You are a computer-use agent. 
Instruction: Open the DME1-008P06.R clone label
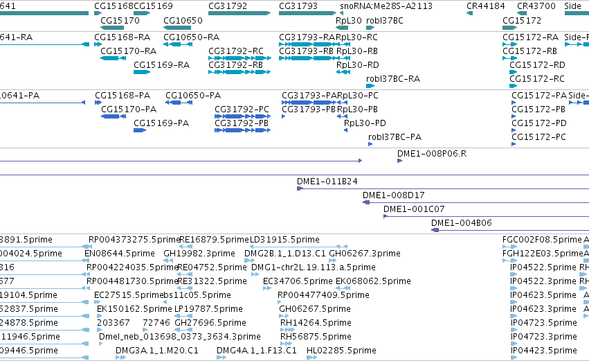(432, 153)
